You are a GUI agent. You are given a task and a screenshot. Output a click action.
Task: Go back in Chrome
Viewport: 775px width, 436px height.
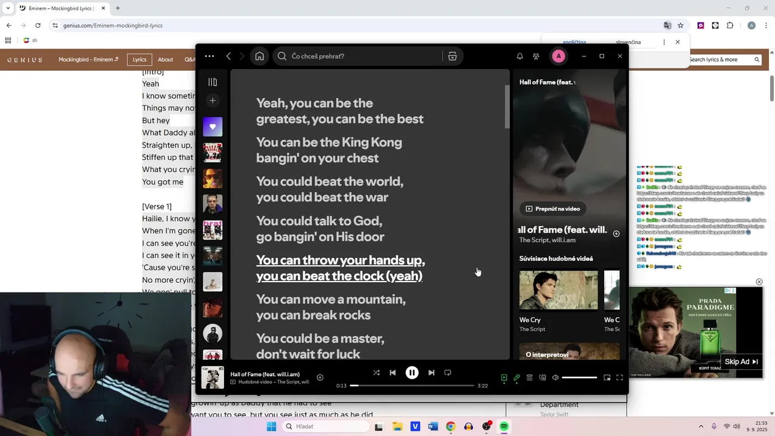click(8, 25)
